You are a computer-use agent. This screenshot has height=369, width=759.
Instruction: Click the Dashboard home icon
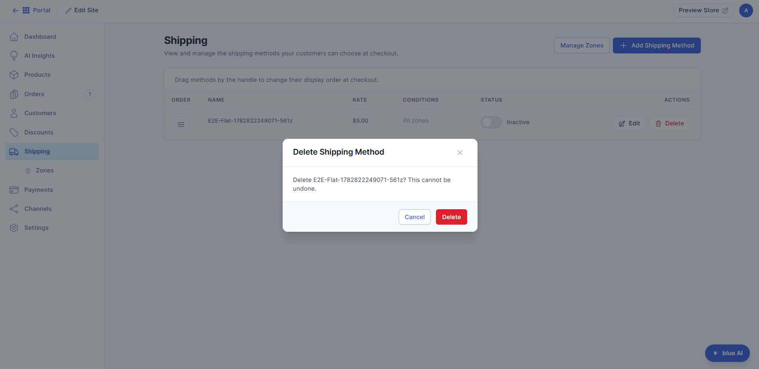14,37
